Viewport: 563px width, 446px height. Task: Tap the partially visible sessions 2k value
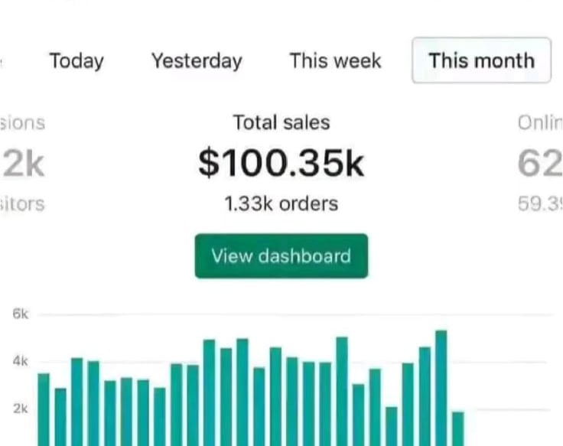click(x=23, y=164)
